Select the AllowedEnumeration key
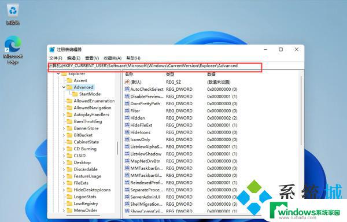This screenshot has height=222, width=347. [94, 101]
